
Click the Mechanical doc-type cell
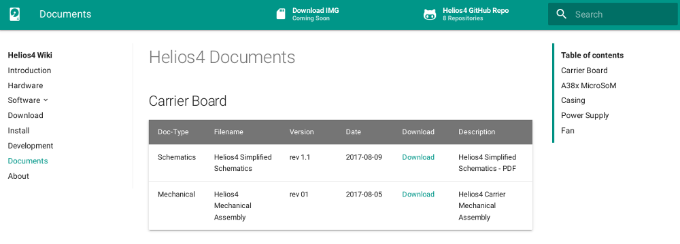click(176, 195)
